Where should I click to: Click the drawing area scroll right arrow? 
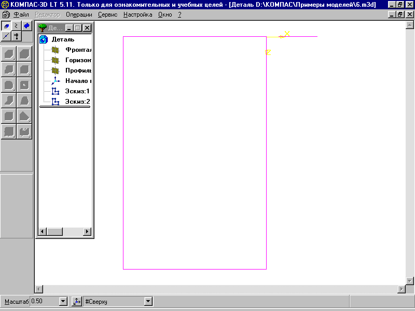point(402,289)
